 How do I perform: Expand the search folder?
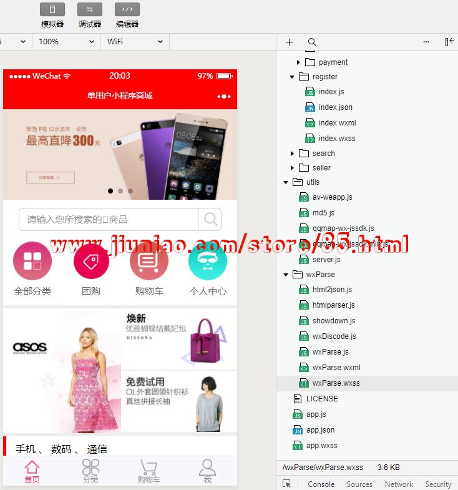point(292,154)
